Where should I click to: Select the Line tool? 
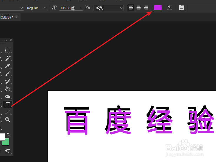coord(8,112)
